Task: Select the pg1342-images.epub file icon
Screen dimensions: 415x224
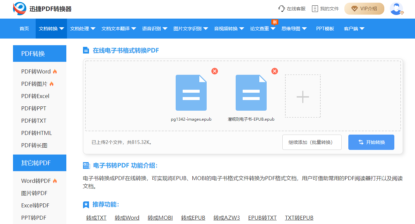Action: point(191,93)
